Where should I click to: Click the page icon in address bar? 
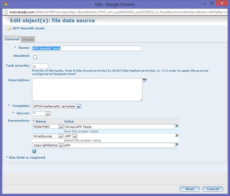tap(6, 12)
